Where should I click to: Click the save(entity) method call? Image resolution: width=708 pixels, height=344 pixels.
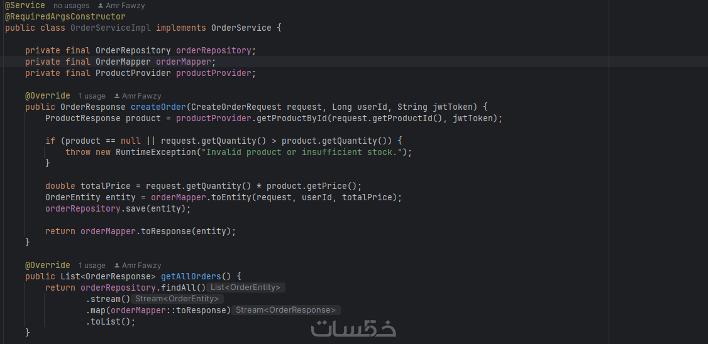[156, 208]
